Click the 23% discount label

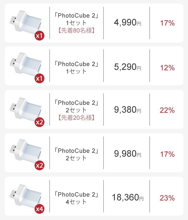(167, 198)
